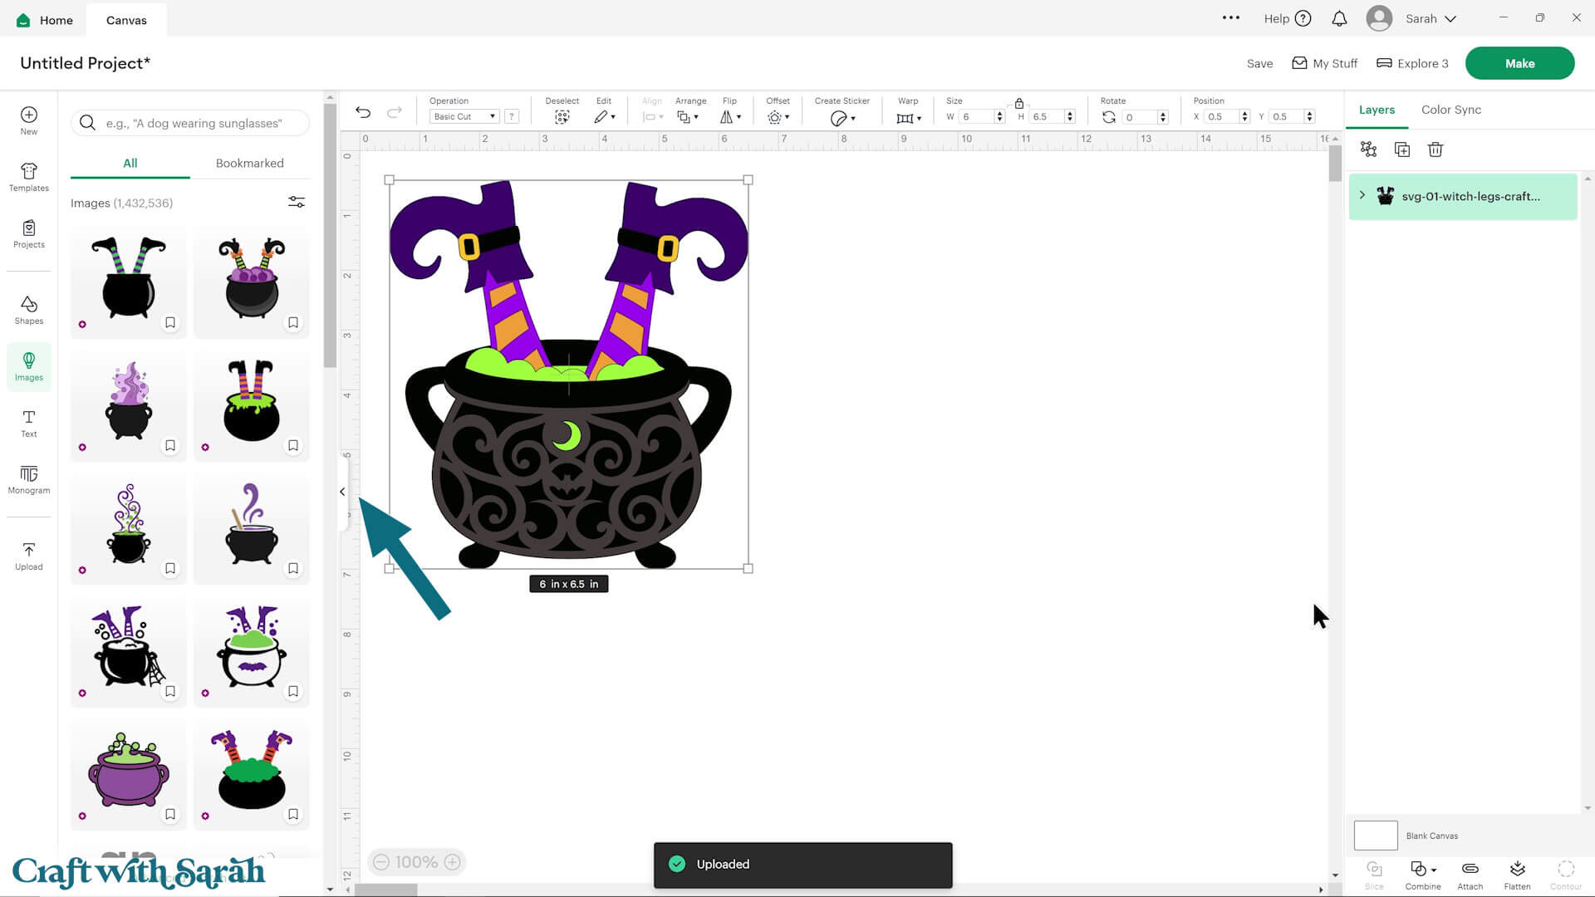Click the Undo arrow in the toolbar
This screenshot has width=1595, height=897.
(x=363, y=111)
